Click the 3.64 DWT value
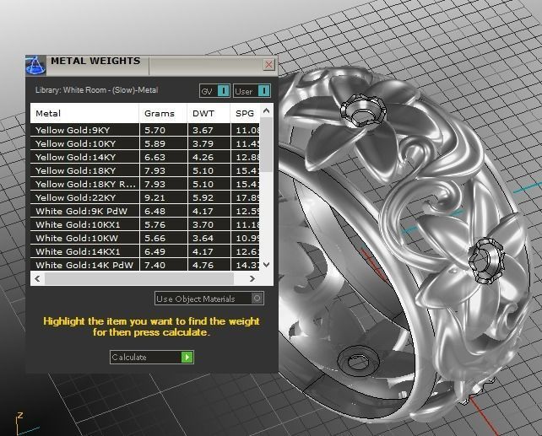 pyautogui.click(x=203, y=238)
